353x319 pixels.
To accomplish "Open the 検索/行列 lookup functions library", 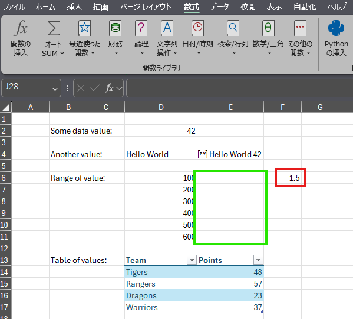I will pyautogui.click(x=233, y=38).
